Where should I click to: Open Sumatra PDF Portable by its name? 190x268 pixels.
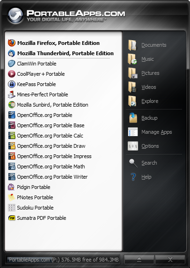(42, 218)
